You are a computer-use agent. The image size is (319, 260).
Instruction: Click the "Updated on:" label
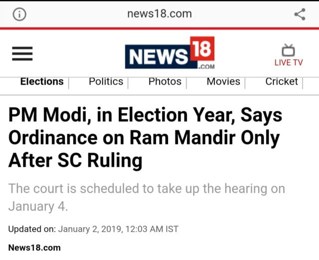point(32,230)
